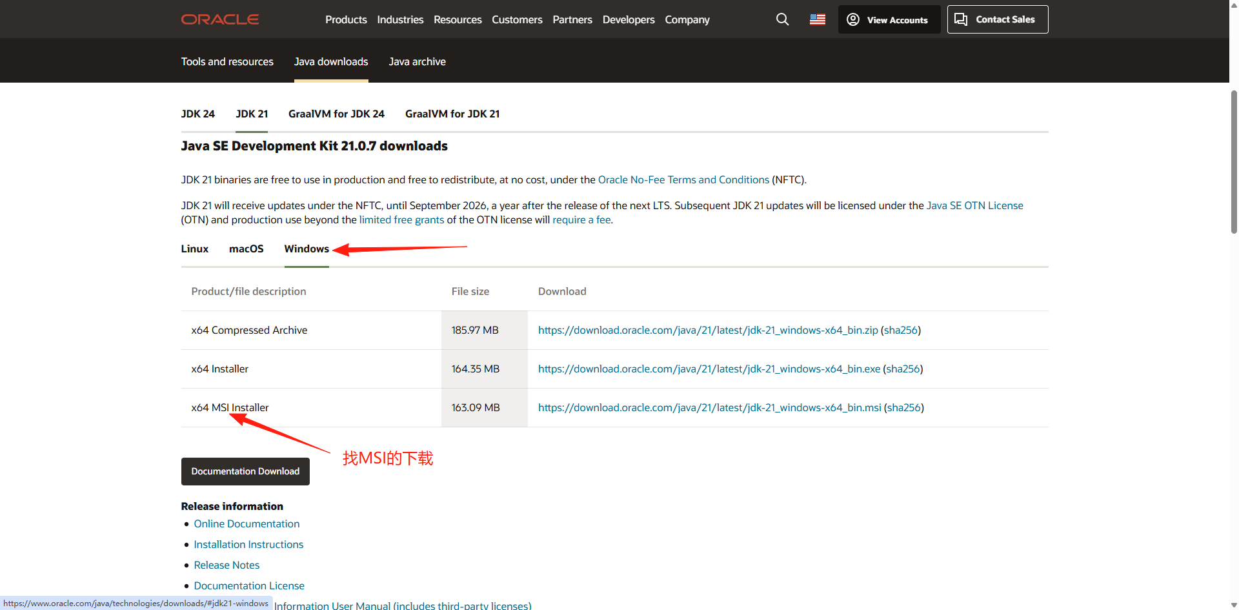The image size is (1239, 610).
Task: Click the Java SE Development Kit 21.0.7 heading
Action: pyautogui.click(x=314, y=146)
